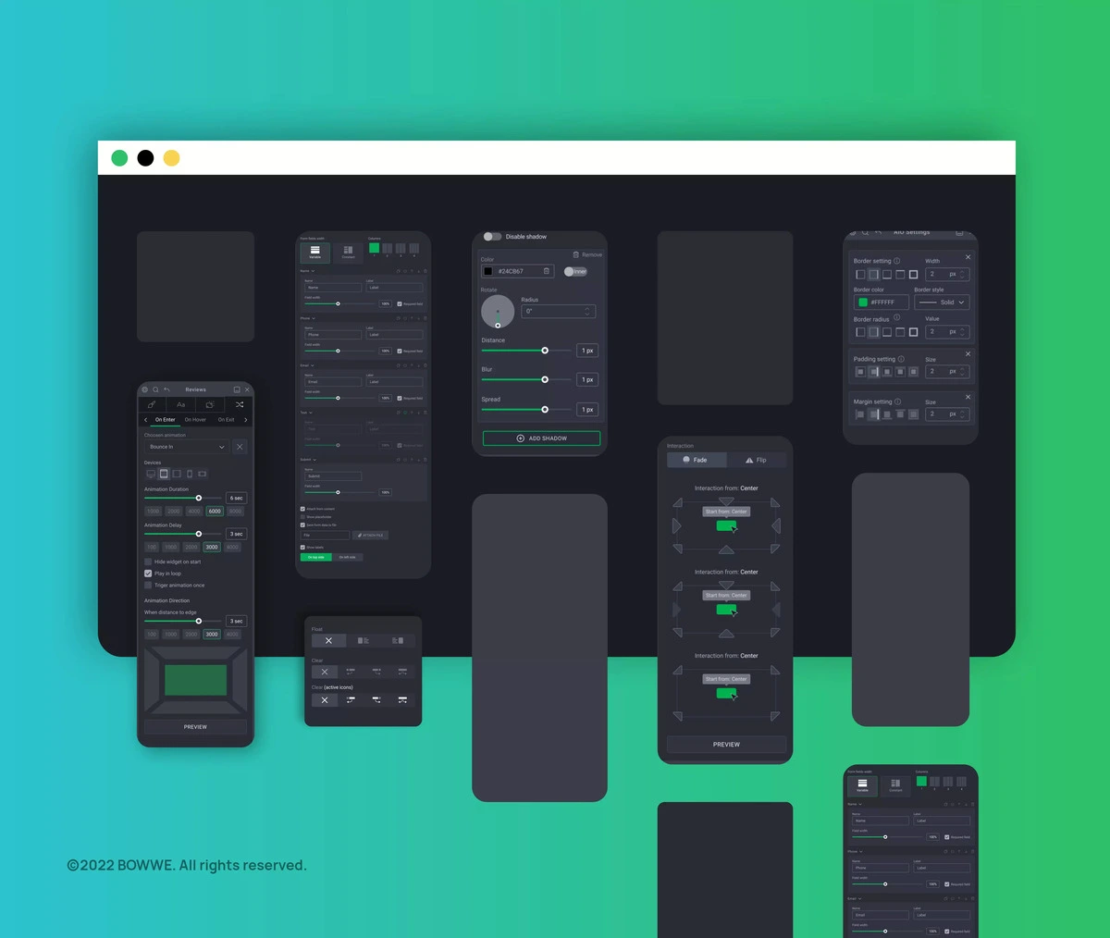Image resolution: width=1110 pixels, height=938 pixels.
Task: Select the Flip interaction tab
Action: 756,460
